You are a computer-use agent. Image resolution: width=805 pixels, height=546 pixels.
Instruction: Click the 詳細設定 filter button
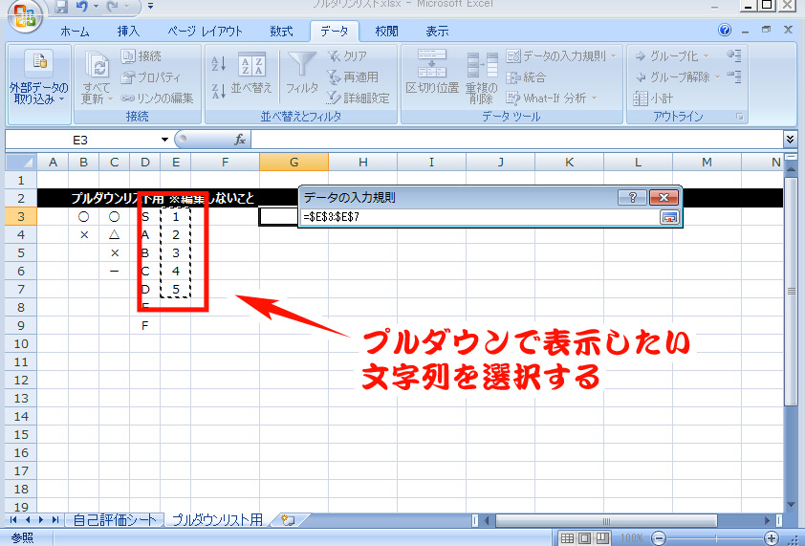point(359,98)
